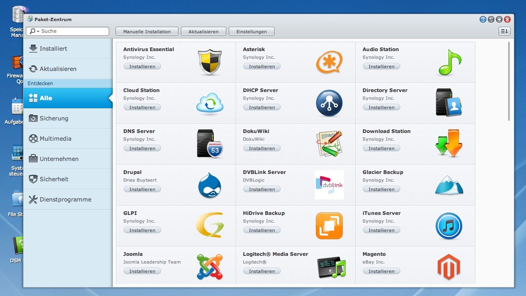Select the Alle category

point(68,98)
